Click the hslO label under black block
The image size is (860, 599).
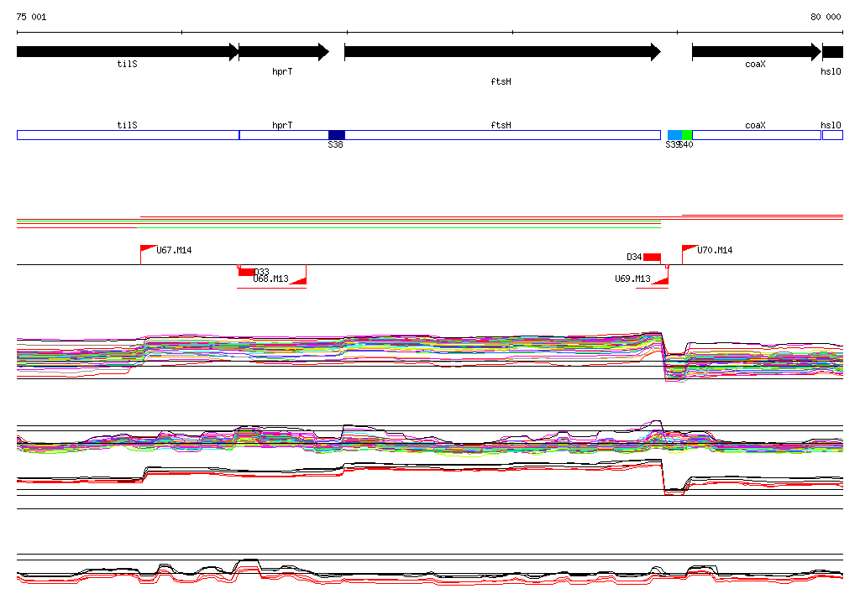(831, 72)
